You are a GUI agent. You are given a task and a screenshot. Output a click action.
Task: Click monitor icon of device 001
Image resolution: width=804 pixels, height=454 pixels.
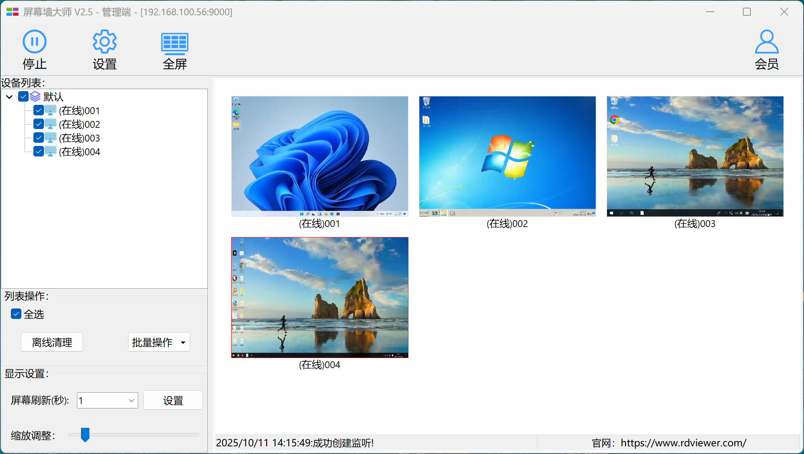pyautogui.click(x=50, y=110)
